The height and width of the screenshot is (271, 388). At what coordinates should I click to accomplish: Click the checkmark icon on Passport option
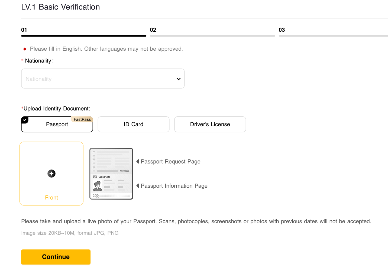pyautogui.click(x=25, y=120)
